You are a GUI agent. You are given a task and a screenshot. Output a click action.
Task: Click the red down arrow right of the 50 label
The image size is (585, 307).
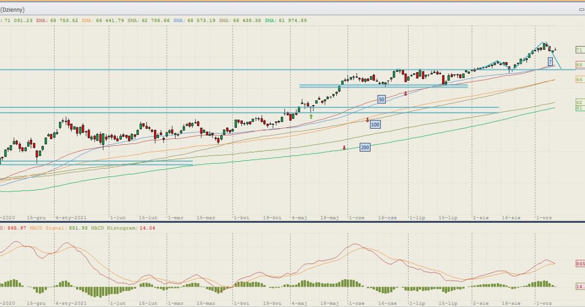pos(405,93)
